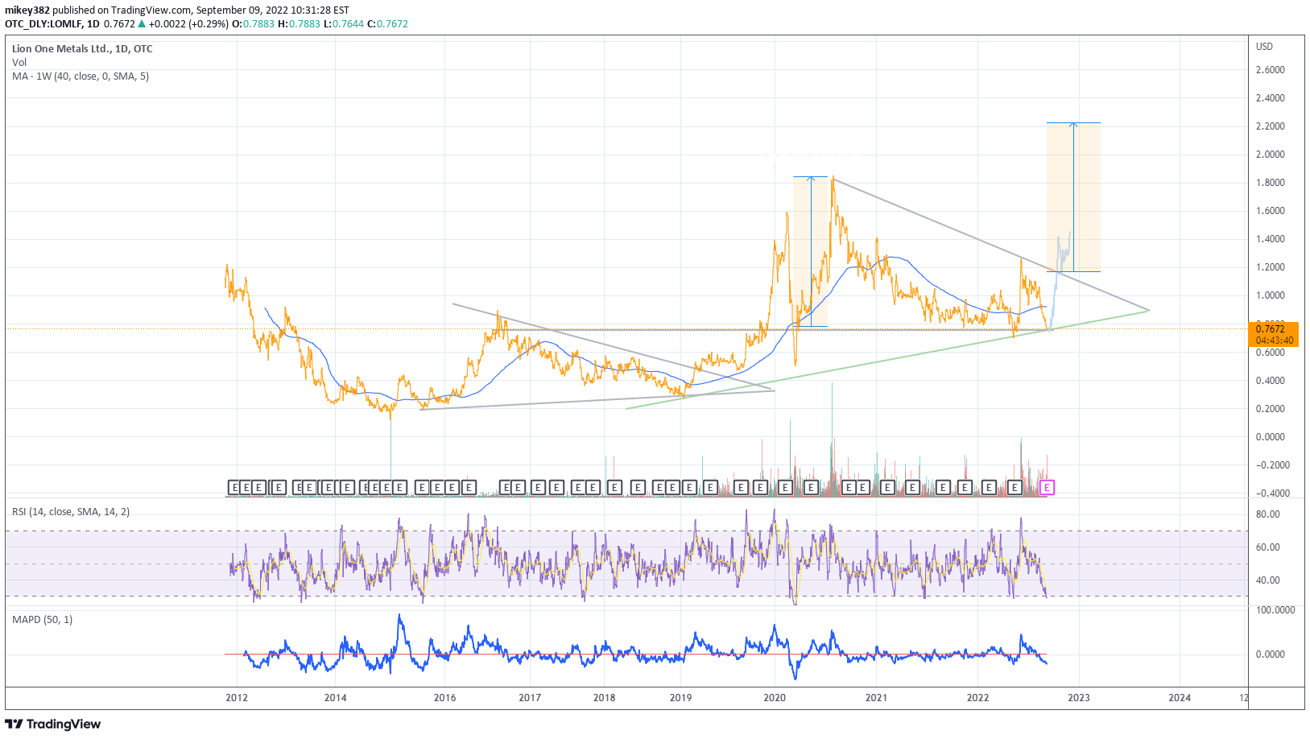Hide the RSI (14, close, SMA) pane
Viewport: 1310px width, 739px height.
coord(71,511)
